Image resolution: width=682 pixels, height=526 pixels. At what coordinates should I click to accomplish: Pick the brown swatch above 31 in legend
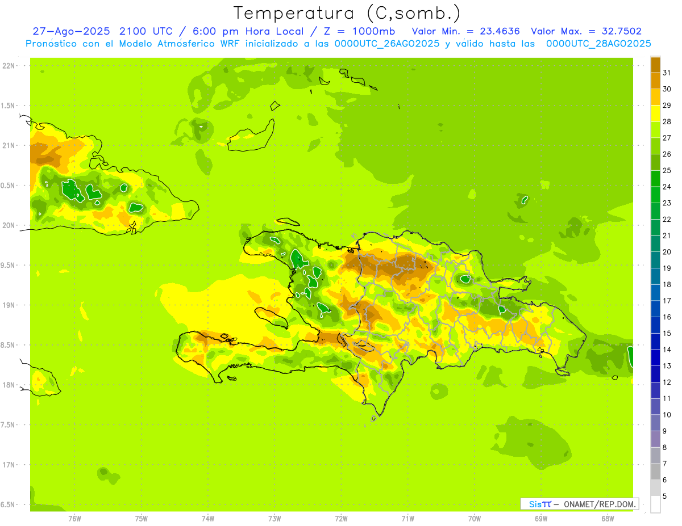656,65
